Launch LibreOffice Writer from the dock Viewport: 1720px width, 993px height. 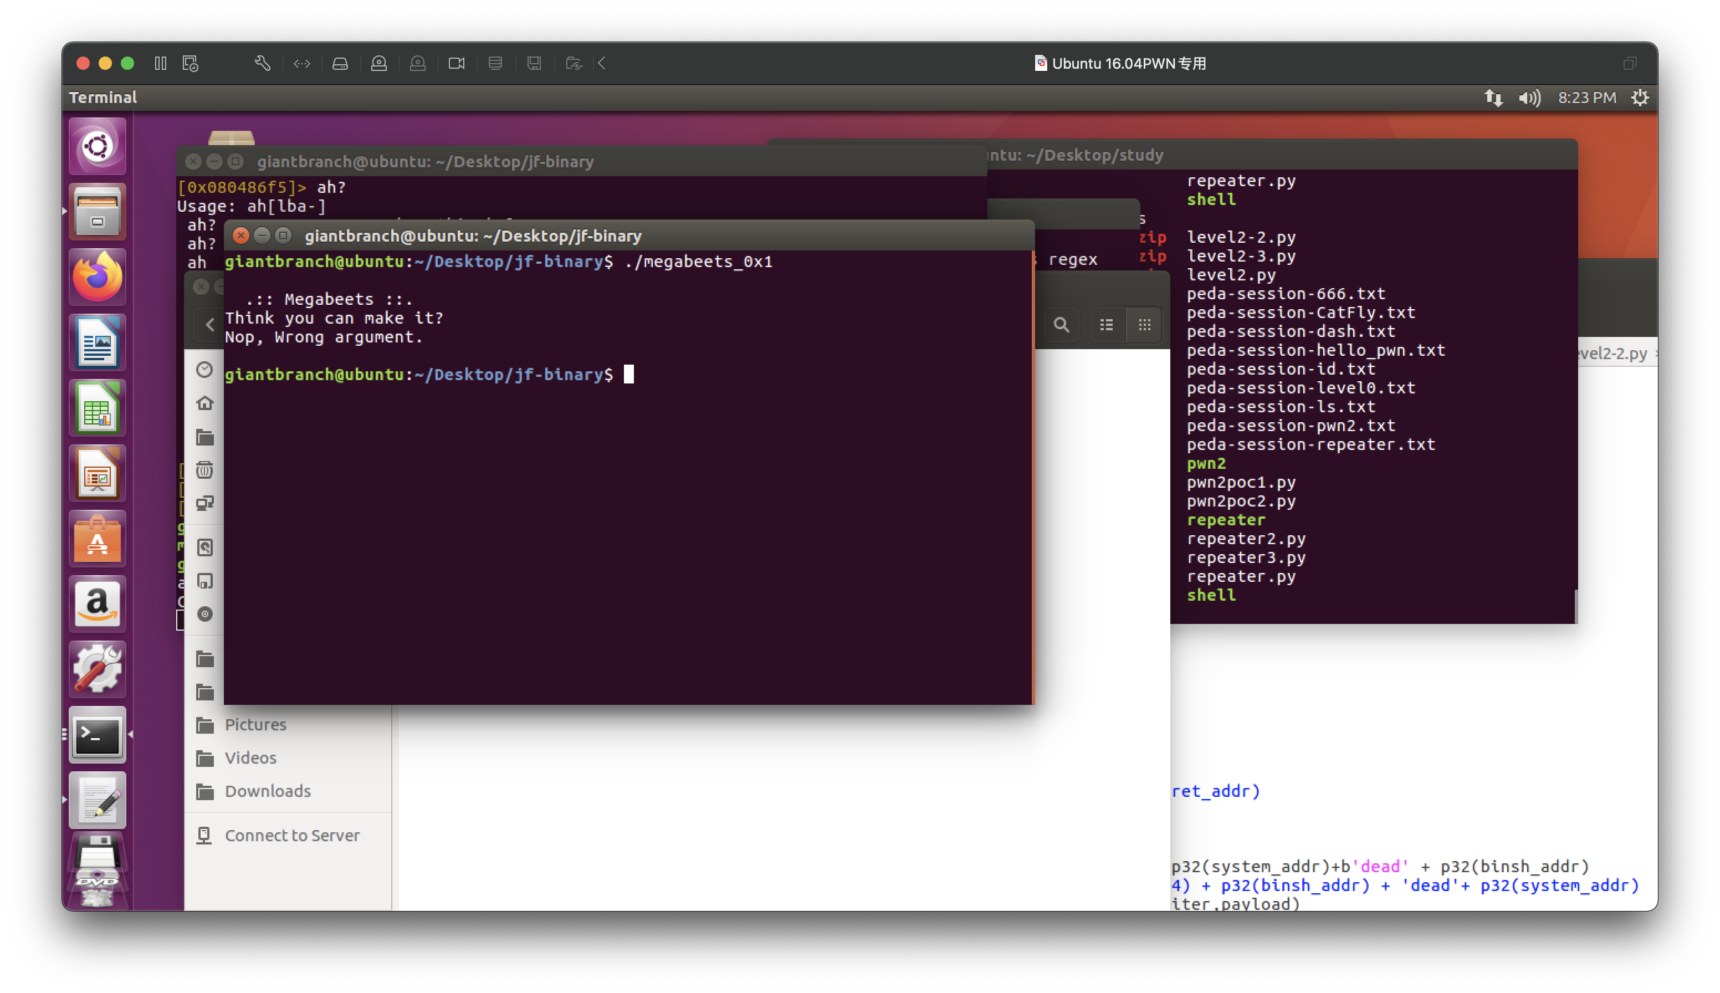point(98,342)
